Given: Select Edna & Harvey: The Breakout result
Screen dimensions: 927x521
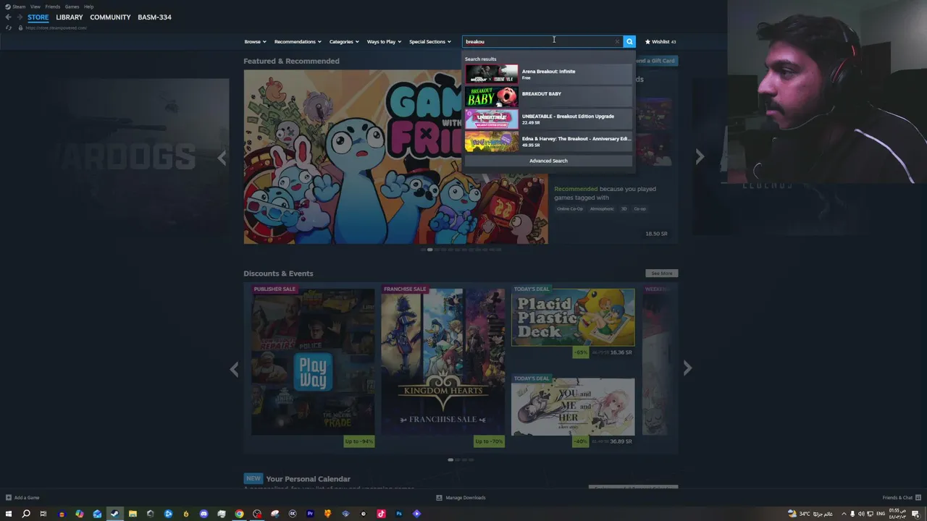Looking at the screenshot, I should coord(548,141).
